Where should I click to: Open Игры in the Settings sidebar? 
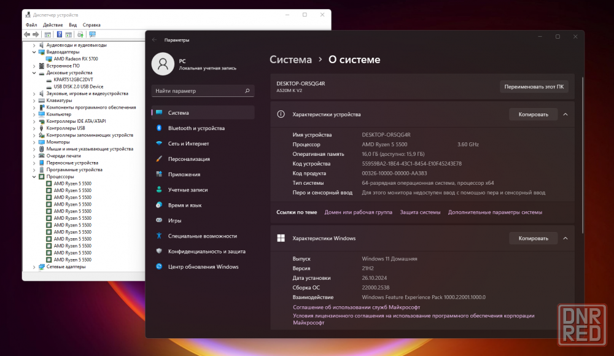203,220
